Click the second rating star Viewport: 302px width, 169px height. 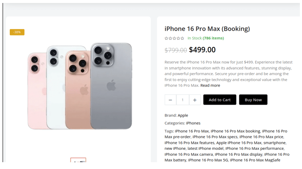(170, 38)
